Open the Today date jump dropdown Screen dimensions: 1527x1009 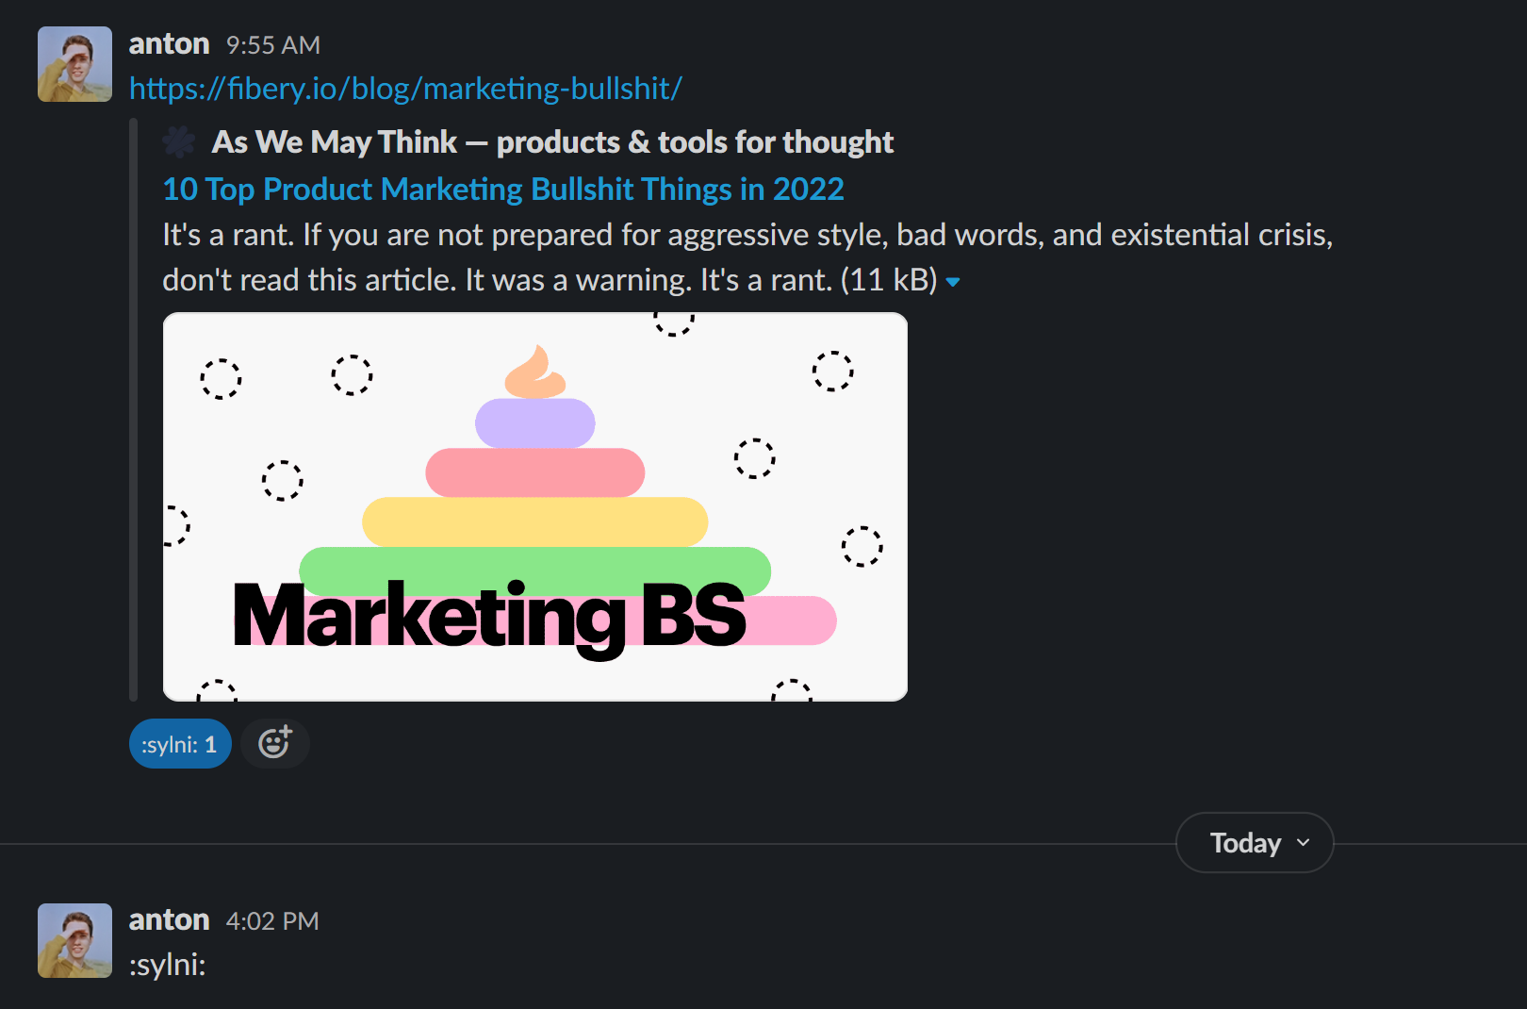[1254, 842]
